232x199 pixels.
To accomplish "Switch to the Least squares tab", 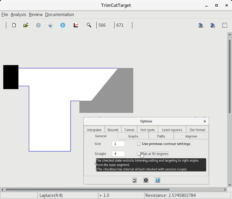I will [172, 130].
